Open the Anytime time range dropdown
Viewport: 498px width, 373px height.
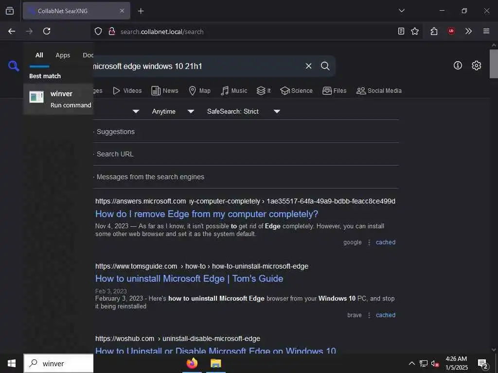coord(173,111)
